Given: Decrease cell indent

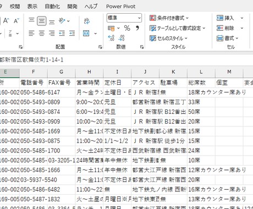Looking at the screenshot, I should [62, 33].
